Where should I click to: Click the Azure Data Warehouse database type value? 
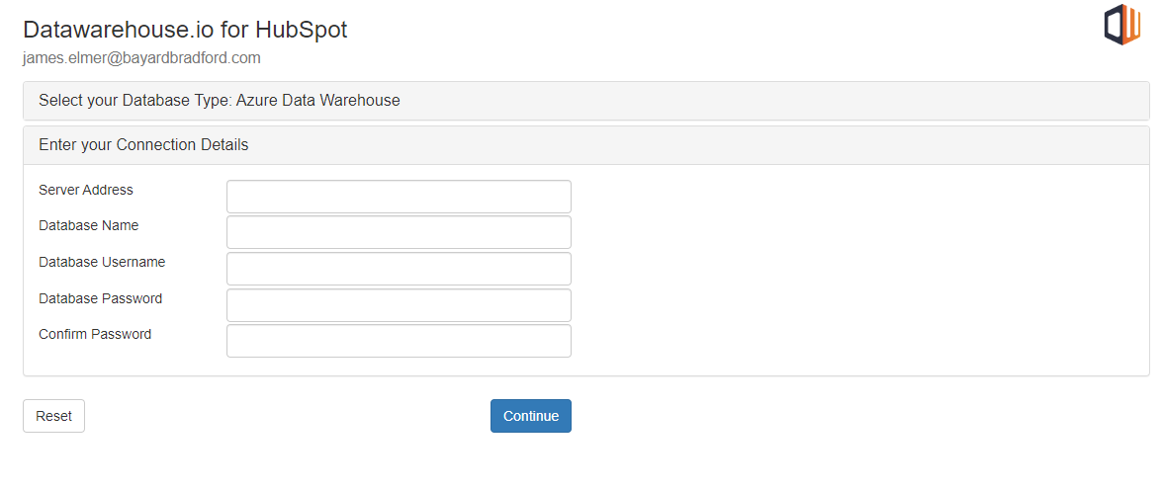pos(317,101)
